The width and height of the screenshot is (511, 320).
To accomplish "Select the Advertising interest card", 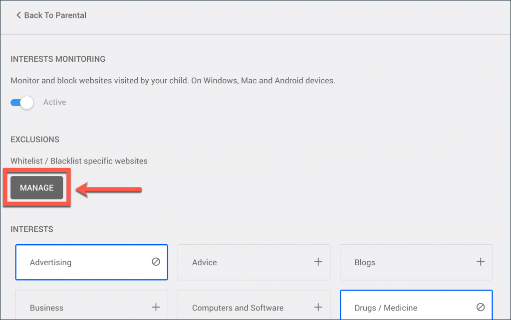I will [92, 262].
